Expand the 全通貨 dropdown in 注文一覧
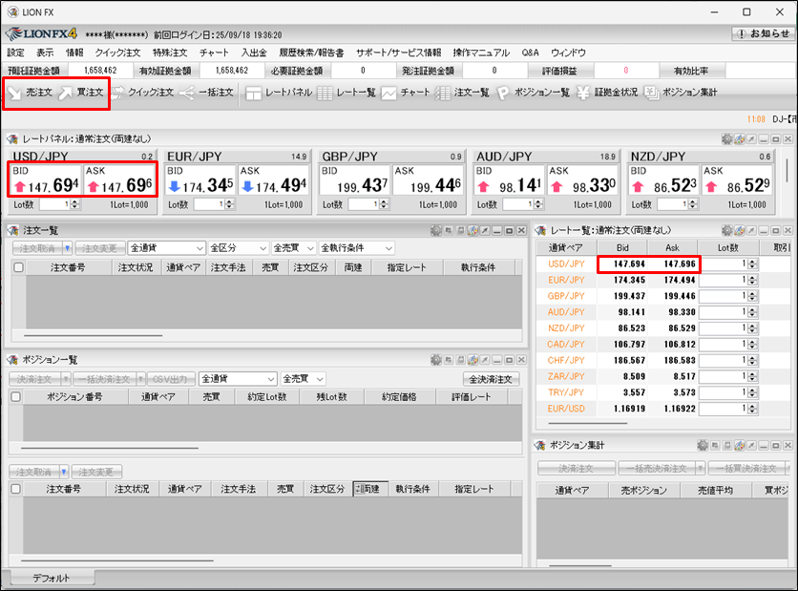The image size is (798, 591). point(165,248)
